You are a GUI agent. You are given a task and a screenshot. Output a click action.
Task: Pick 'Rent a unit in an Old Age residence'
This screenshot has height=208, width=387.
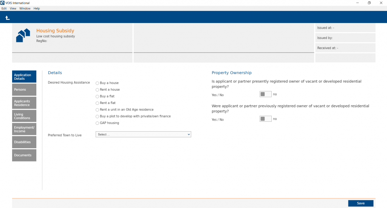98,110
